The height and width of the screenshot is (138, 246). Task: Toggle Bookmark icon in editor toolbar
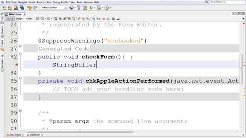coord(88,19)
